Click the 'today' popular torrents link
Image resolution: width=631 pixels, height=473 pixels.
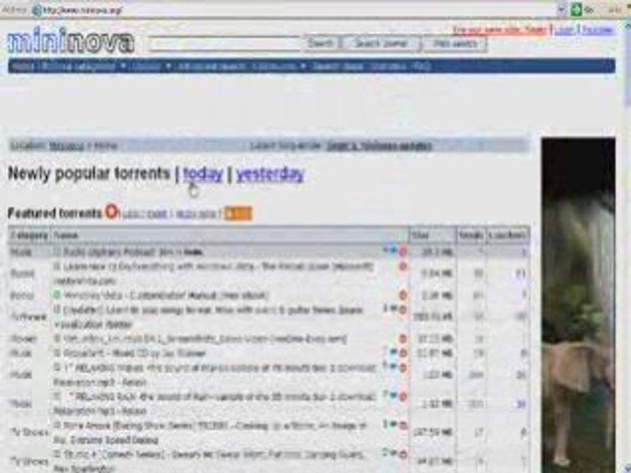(203, 173)
